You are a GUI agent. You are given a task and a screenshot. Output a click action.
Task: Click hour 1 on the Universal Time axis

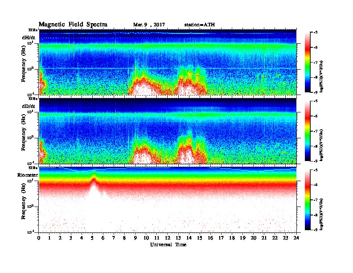[49, 238]
